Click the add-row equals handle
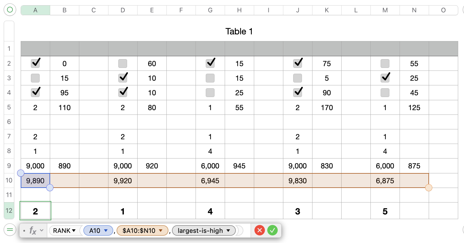Viewport: 464px width, 243px height. (x=10, y=230)
